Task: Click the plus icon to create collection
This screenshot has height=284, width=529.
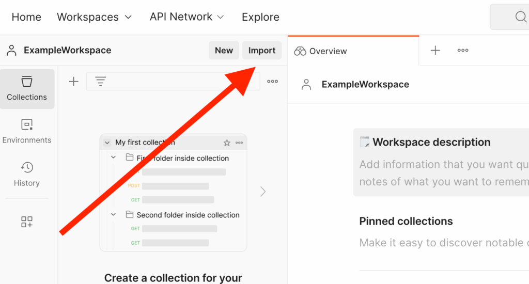Action: (x=73, y=82)
